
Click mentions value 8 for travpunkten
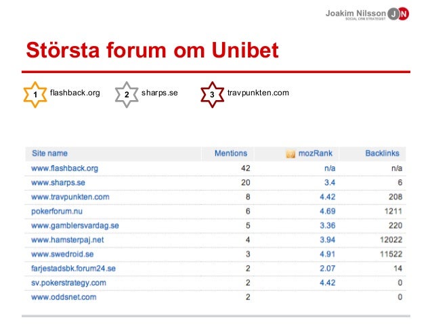tap(248, 197)
